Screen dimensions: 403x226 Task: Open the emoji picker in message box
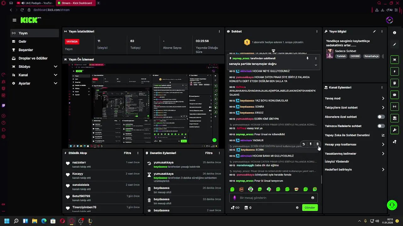click(x=313, y=198)
